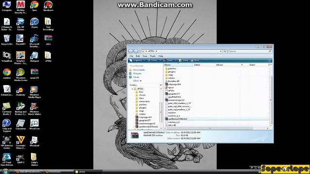The width and height of the screenshot is (310, 174).
Task: Select the ePSXe folder on the desktop
Action: pos(48,57)
